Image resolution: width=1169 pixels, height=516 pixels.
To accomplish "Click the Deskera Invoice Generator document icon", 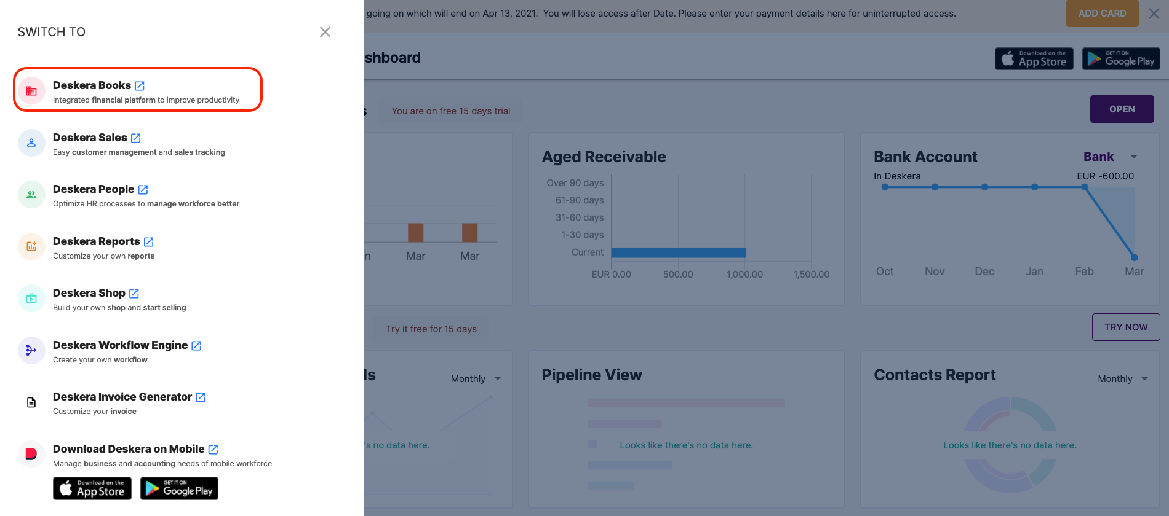I will pos(31,402).
